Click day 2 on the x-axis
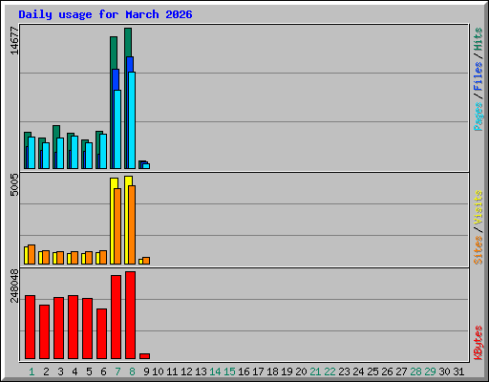Image resolution: width=489 pixels, height=382 pixels. (46, 371)
